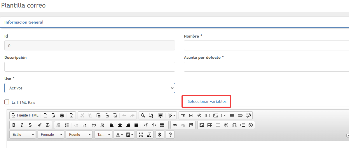Toggle strikethrough formatting
The image size is (349, 148).
(30, 125)
